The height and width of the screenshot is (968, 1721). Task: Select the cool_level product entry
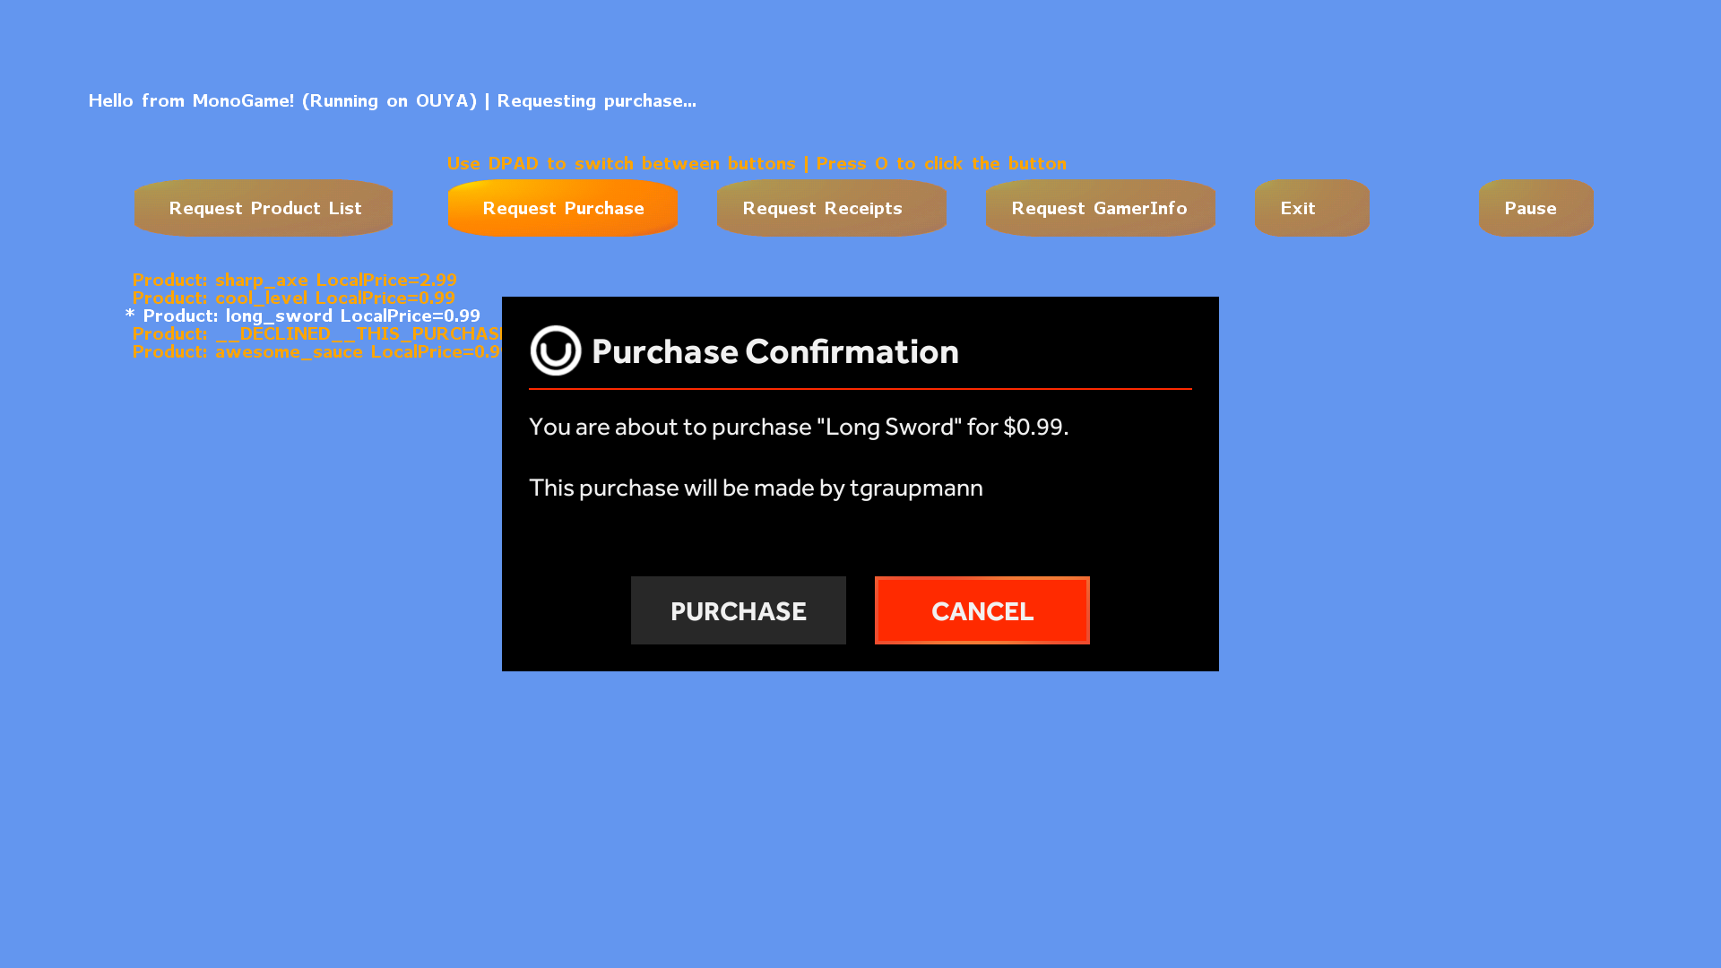tap(293, 298)
